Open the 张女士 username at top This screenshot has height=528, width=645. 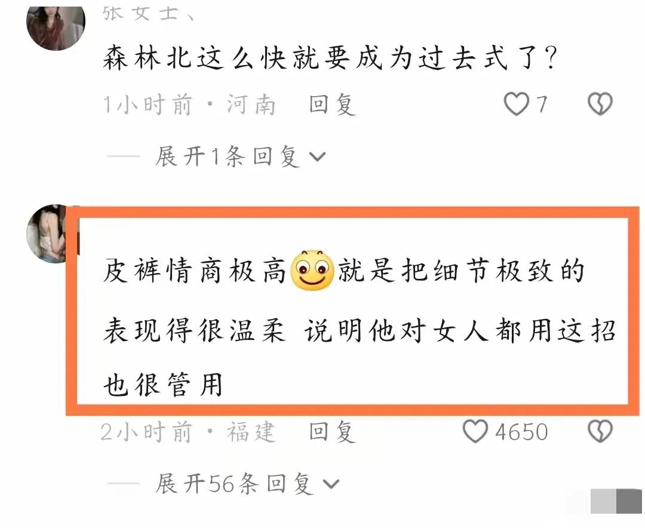coord(148,13)
